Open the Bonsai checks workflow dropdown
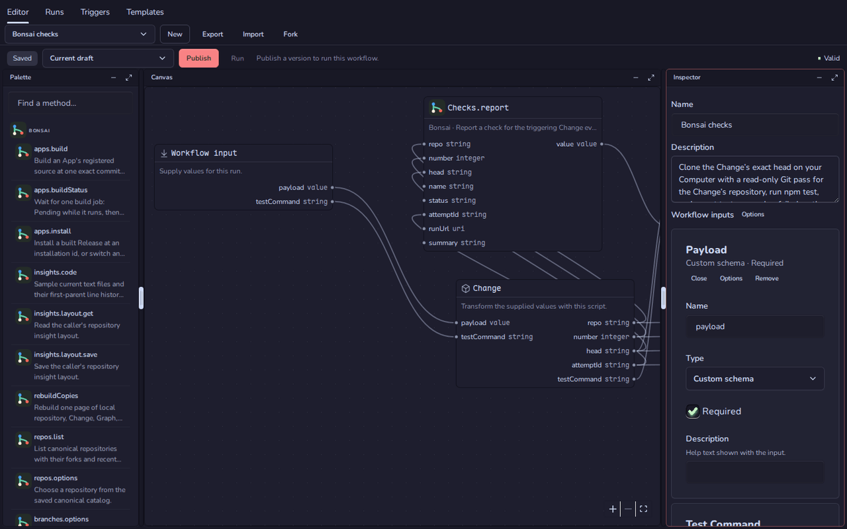The image size is (847, 529). pyautogui.click(x=80, y=34)
